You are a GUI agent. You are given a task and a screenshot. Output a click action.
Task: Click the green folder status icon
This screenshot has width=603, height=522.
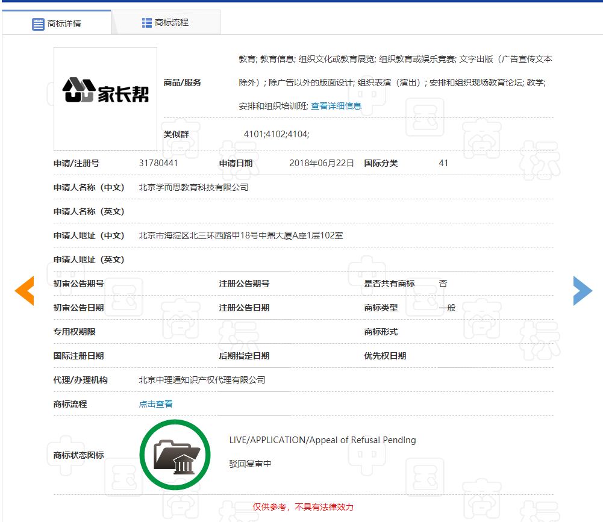coord(175,455)
